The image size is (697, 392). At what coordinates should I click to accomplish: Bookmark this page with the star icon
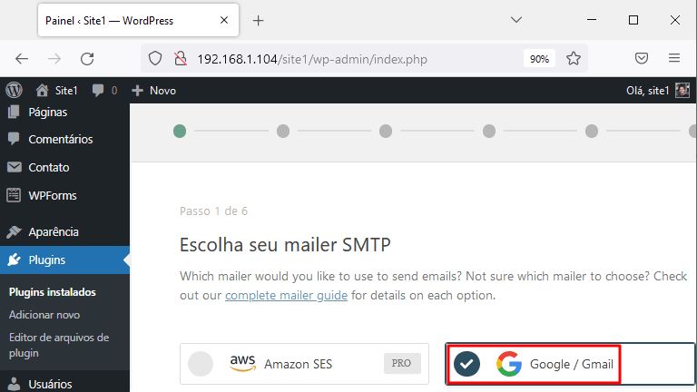tap(574, 58)
